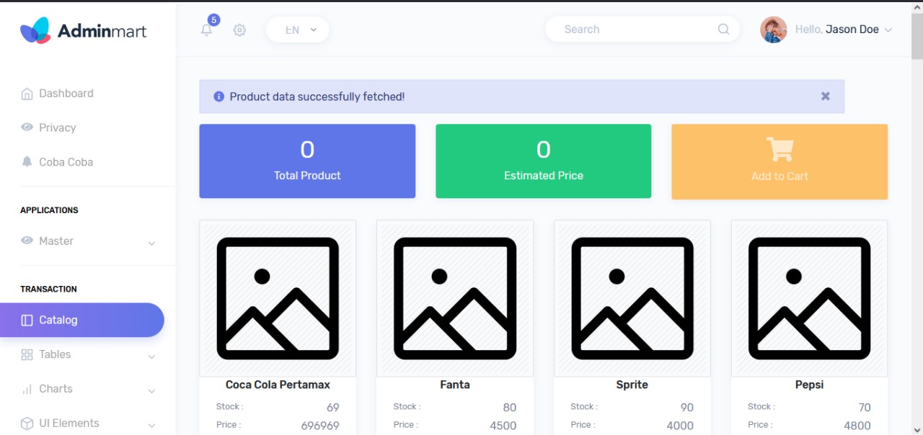Click the Coba Coba bell icon
This screenshot has width=923, height=435.
click(x=27, y=162)
